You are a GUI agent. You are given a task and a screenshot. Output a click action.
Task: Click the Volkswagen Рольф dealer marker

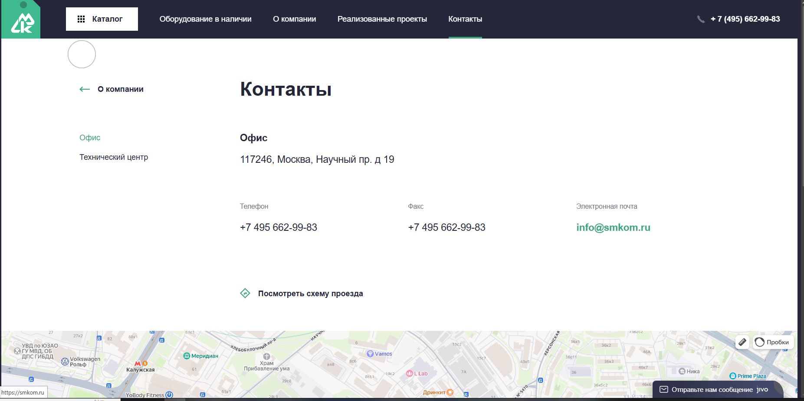81,362
